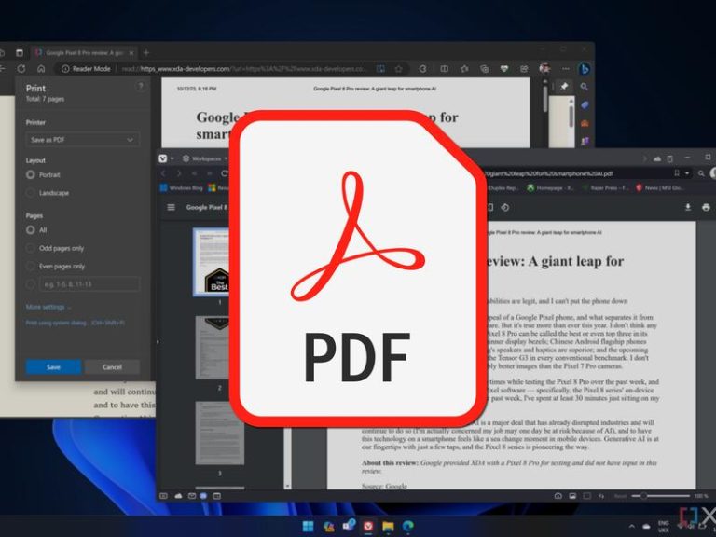Open 'Print using system dialog' link

(76, 323)
